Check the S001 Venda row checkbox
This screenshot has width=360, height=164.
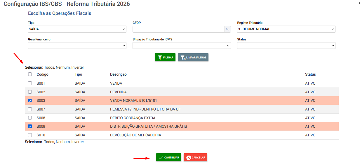tap(30, 83)
